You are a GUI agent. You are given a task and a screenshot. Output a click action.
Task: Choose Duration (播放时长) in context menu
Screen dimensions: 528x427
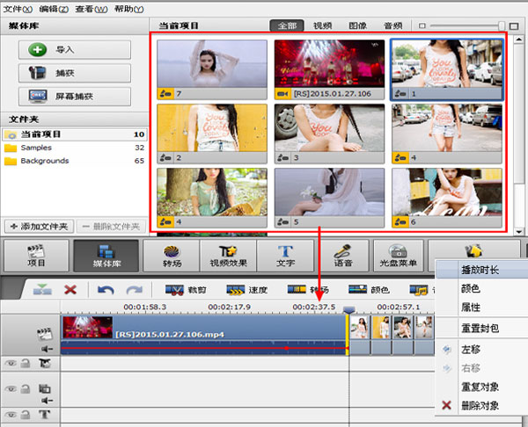click(x=482, y=270)
